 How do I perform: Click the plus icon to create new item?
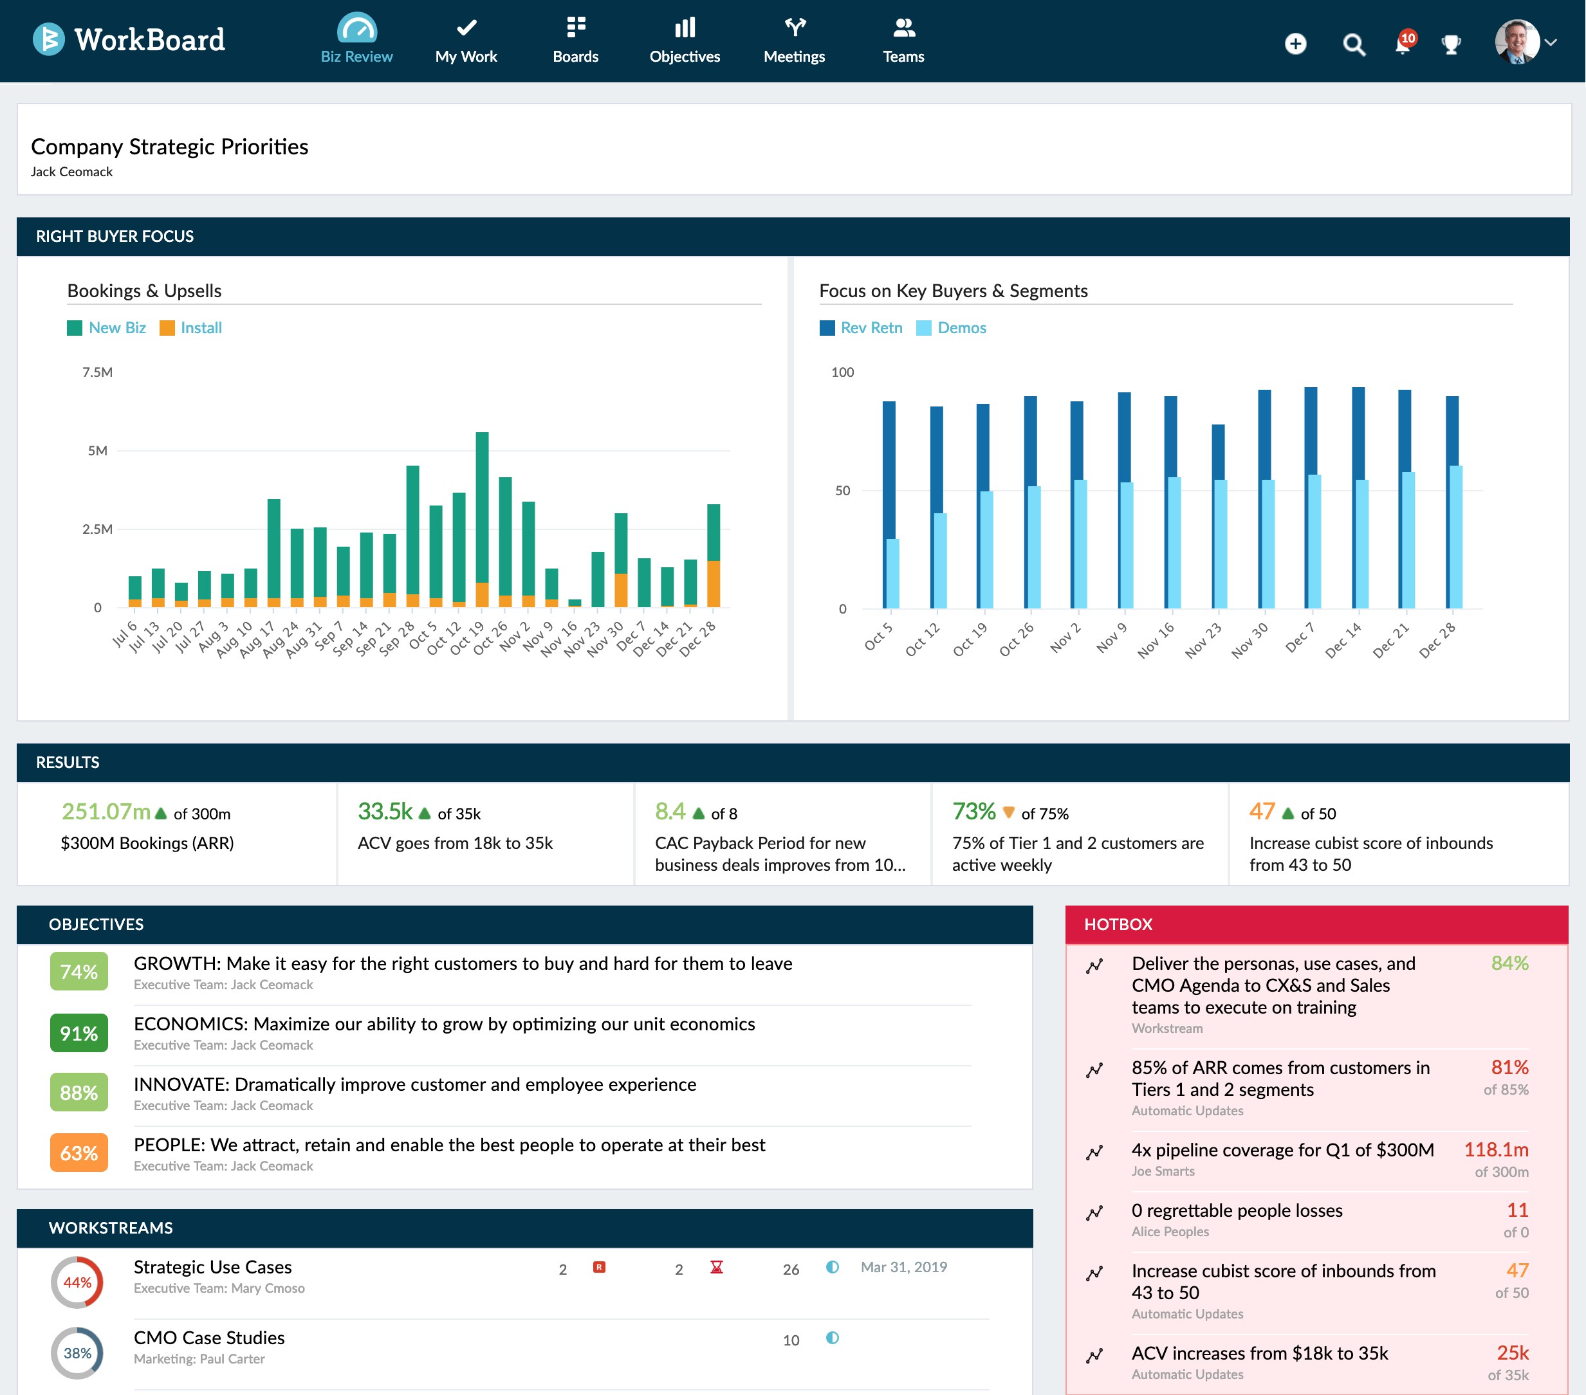tap(1296, 44)
